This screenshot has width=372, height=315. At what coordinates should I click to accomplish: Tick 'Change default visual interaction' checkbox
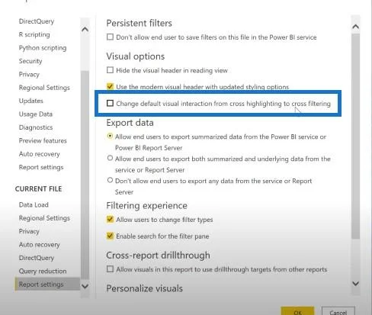tap(110, 103)
